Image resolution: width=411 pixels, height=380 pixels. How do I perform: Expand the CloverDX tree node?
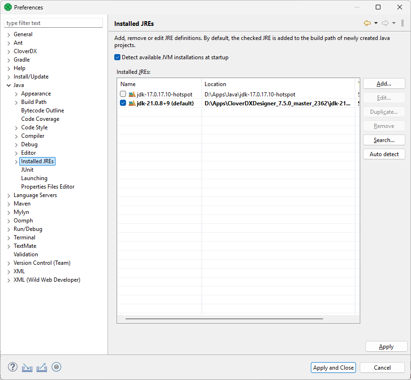[8, 52]
